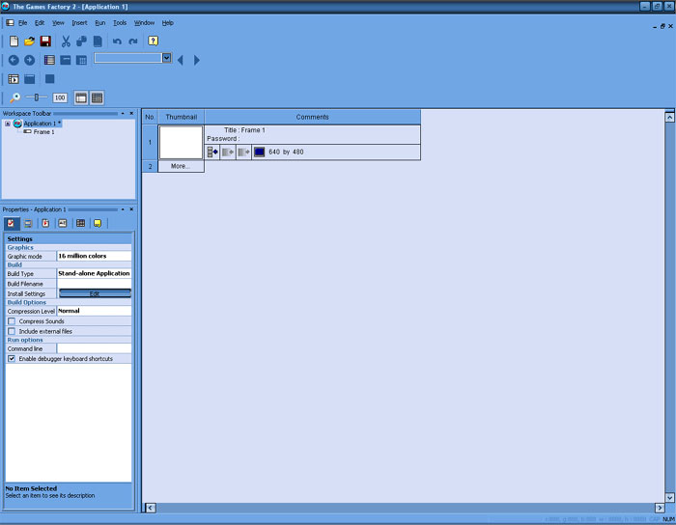Click the Copy toolbar icon
The height and width of the screenshot is (525, 676).
pos(81,41)
